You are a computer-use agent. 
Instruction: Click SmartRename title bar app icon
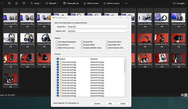point(53,18)
